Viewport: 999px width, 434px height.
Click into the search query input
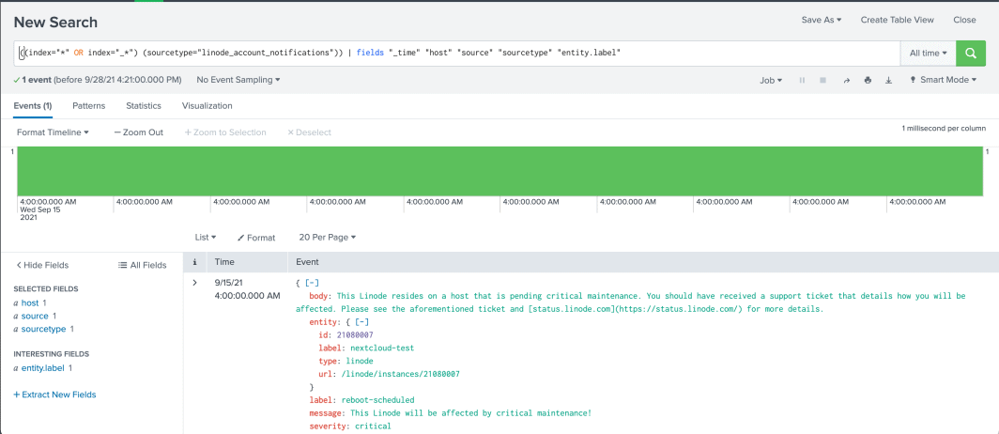[451, 53]
